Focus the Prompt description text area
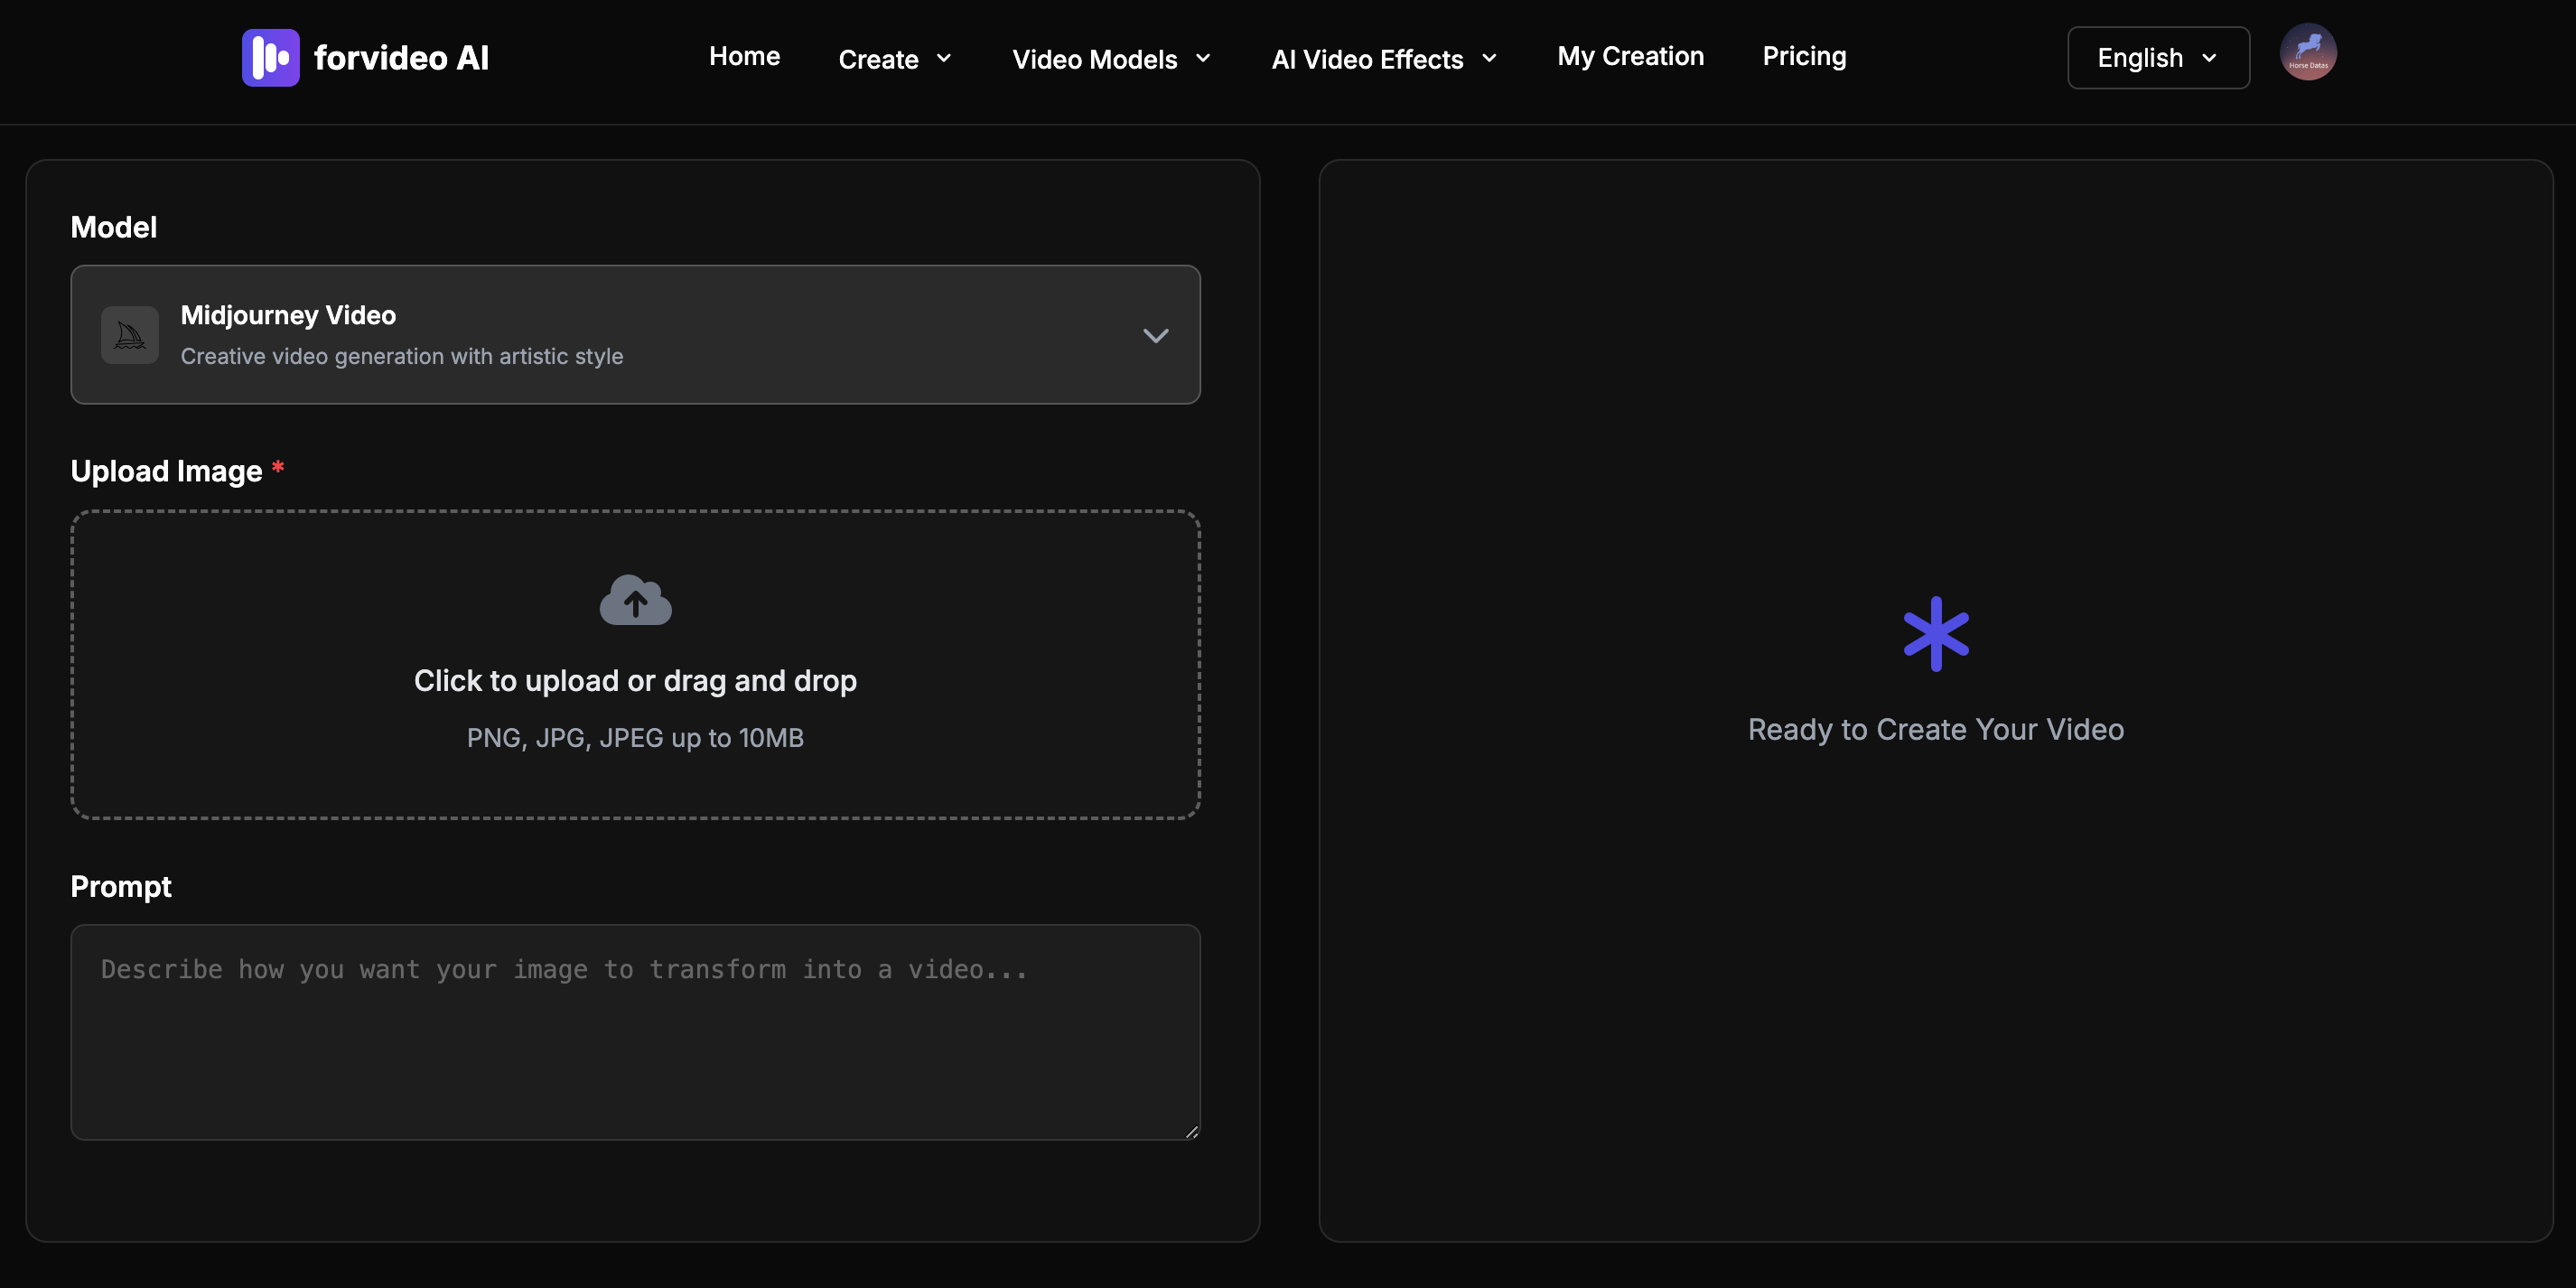Viewport: 2576px width, 1288px height. [635, 1032]
